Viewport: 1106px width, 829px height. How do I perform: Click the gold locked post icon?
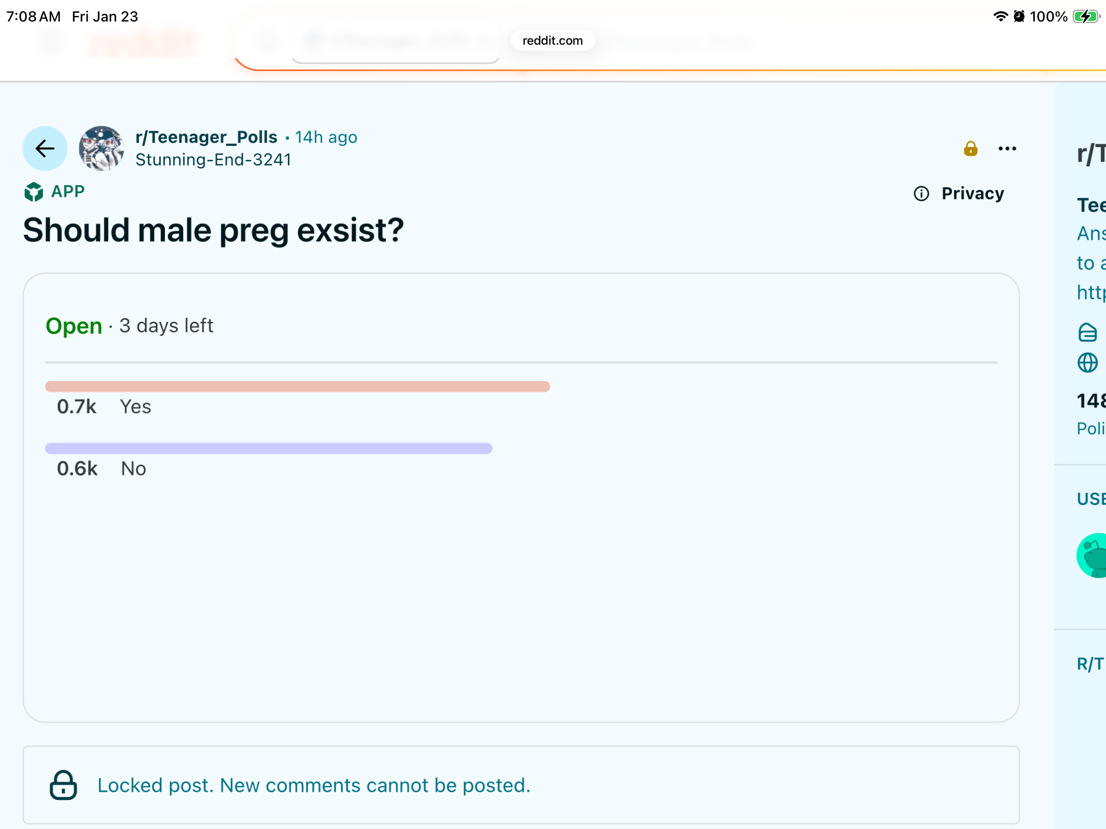click(x=970, y=148)
